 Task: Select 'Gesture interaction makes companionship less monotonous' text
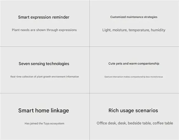[x=134, y=77]
